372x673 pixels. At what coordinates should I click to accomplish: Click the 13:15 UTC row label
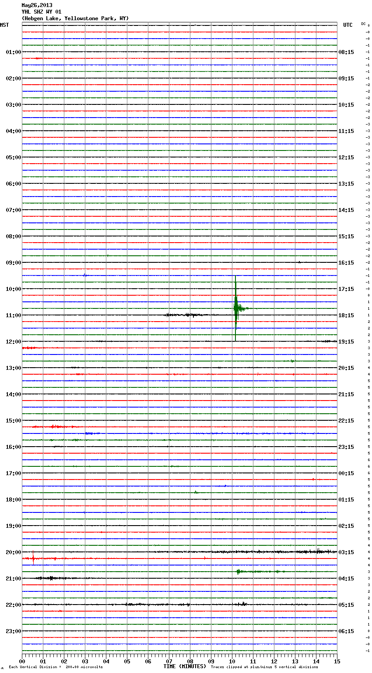346,184
